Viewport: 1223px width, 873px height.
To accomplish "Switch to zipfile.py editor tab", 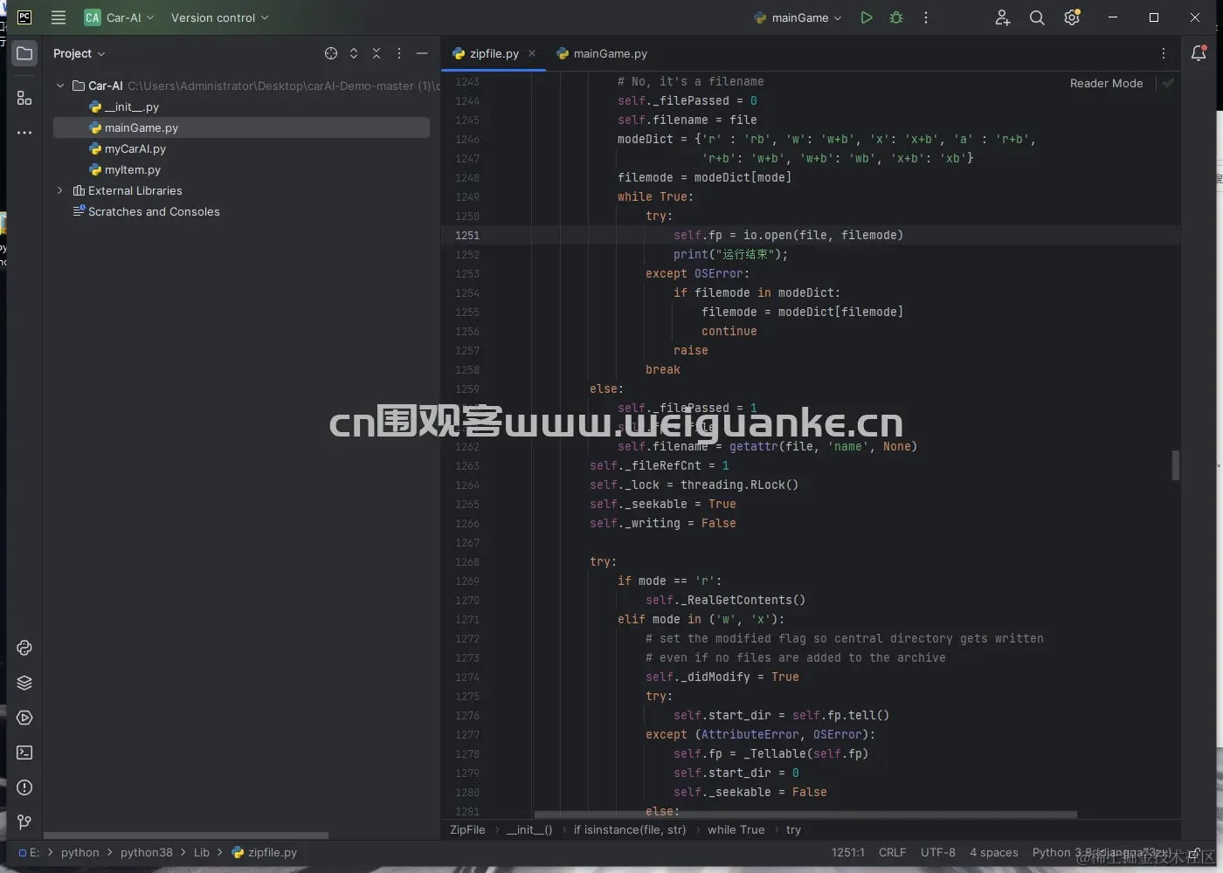I will click(494, 53).
